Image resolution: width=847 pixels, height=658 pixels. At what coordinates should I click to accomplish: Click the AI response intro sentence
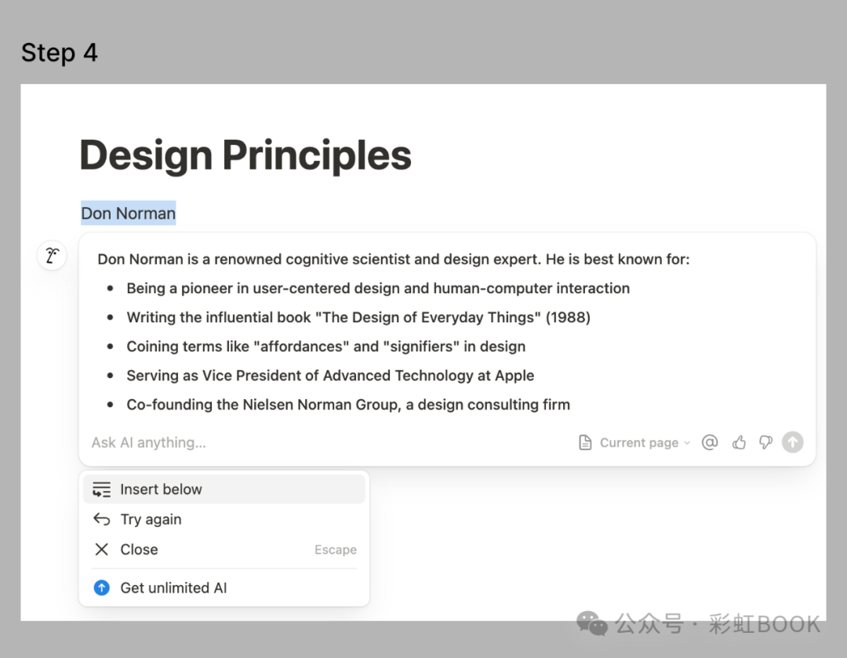click(393, 259)
